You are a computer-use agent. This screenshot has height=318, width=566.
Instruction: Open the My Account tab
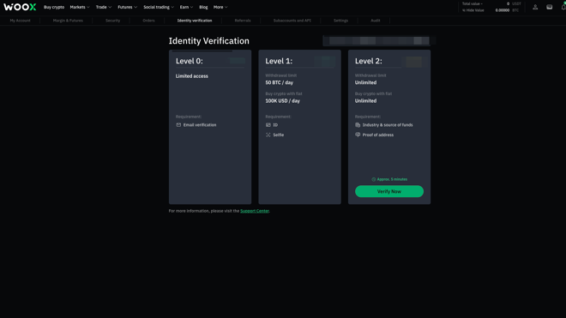coord(21,21)
